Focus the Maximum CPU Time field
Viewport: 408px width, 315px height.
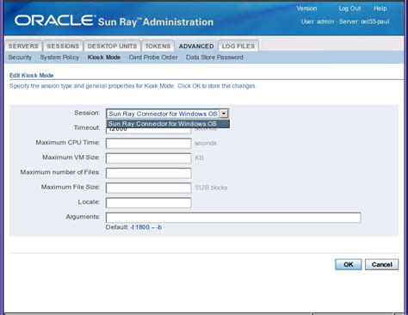(x=149, y=143)
